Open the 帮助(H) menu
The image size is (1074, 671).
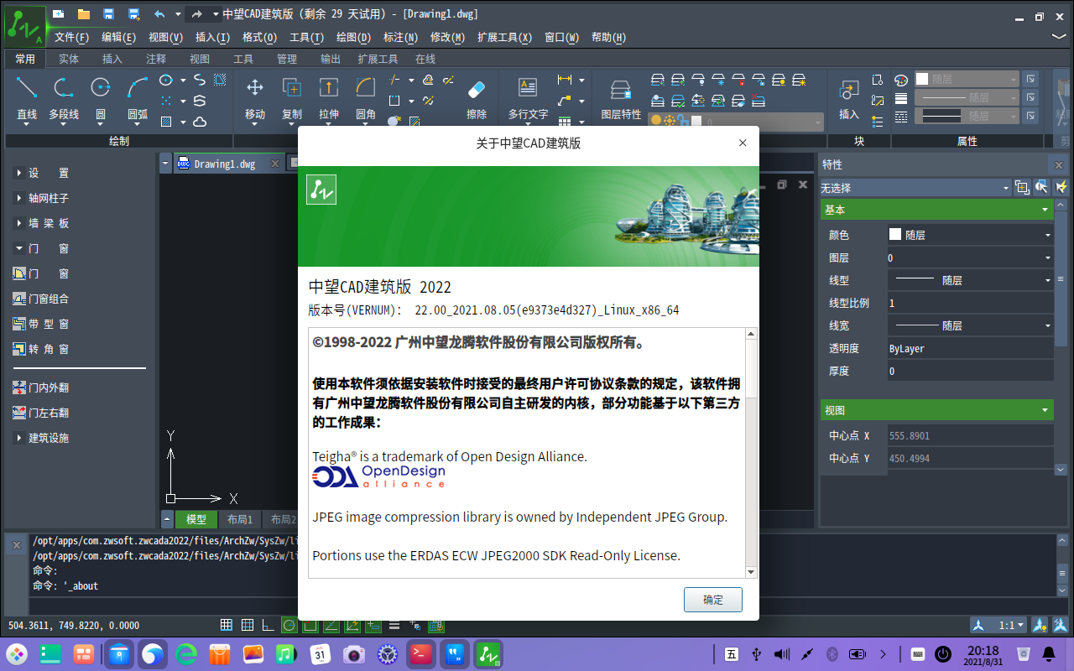click(608, 37)
